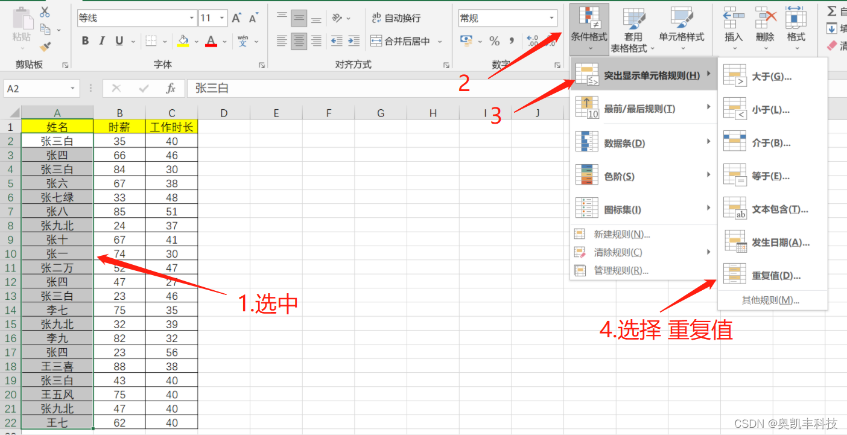Apply red font color A
This screenshot has width=847, height=435.
coord(211,41)
